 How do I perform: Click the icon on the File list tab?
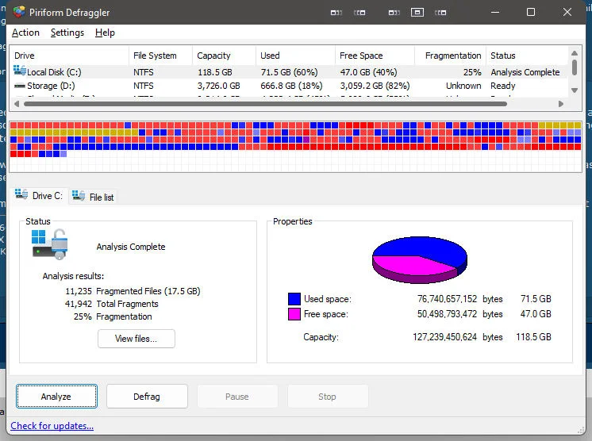79,196
